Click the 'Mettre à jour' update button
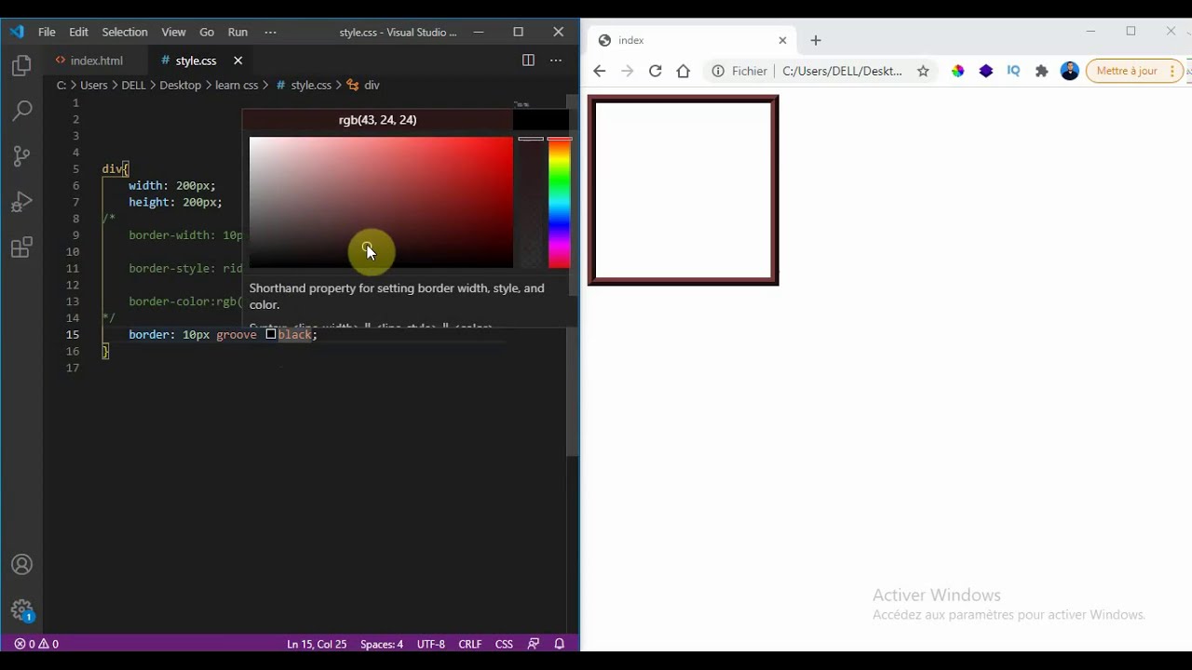This screenshot has height=670, width=1192. point(1134,71)
